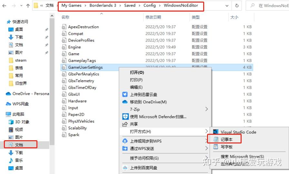Select the Game config file icon
This screenshot has width=289, height=174.
pyautogui.click(x=64, y=54)
